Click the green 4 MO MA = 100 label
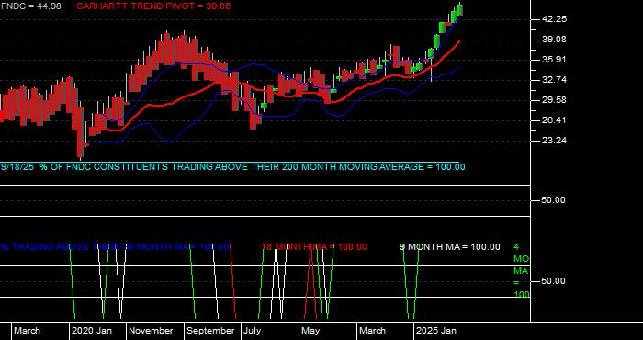The width and height of the screenshot is (643, 340). [x=522, y=271]
